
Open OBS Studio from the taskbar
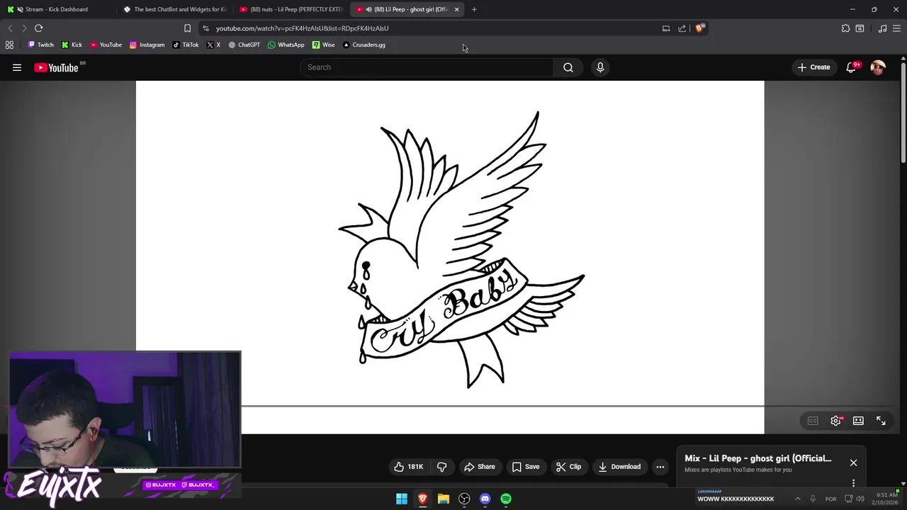pos(464,499)
